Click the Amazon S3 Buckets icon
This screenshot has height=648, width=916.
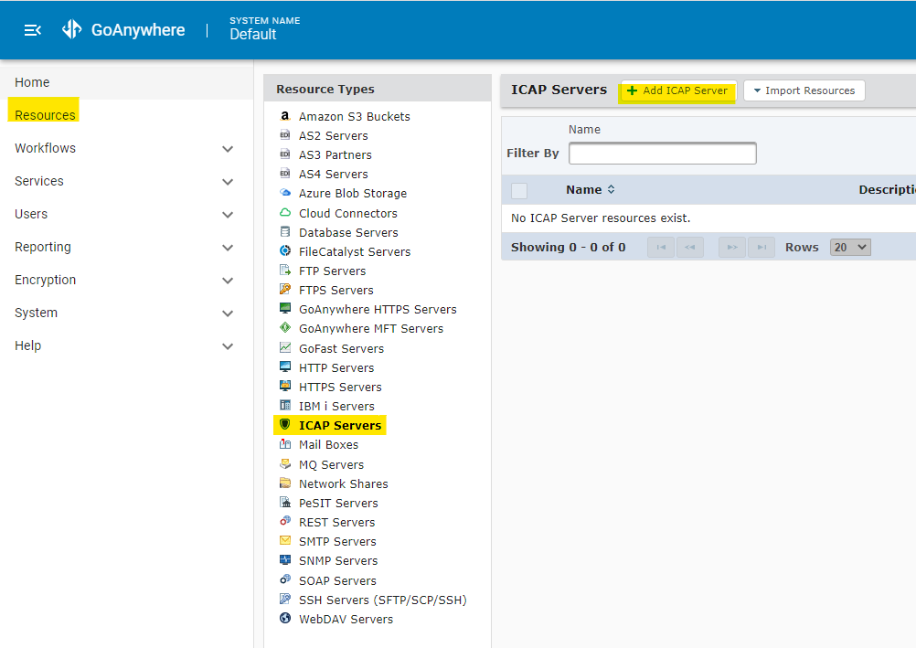[285, 116]
